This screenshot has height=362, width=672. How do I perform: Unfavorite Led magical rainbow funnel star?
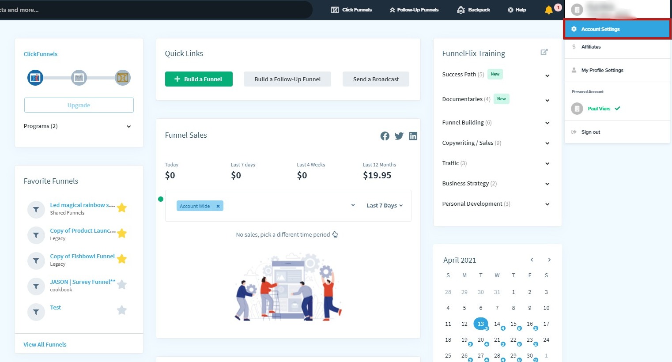click(x=122, y=207)
